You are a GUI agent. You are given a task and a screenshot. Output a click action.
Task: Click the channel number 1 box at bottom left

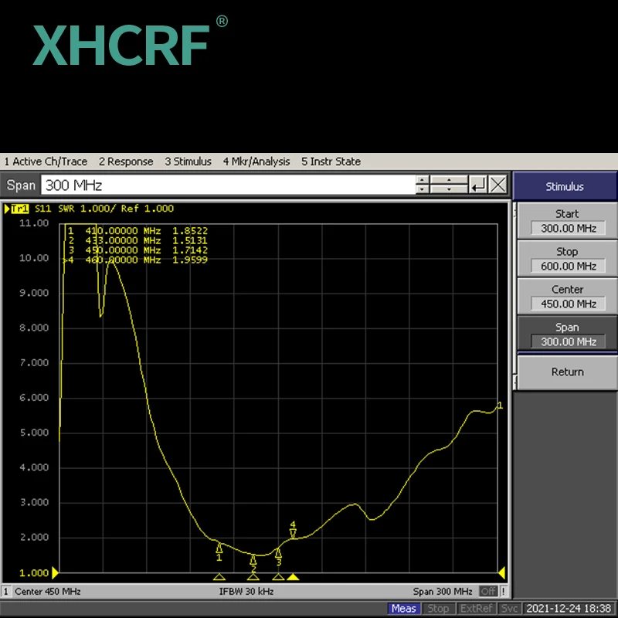coord(6,591)
